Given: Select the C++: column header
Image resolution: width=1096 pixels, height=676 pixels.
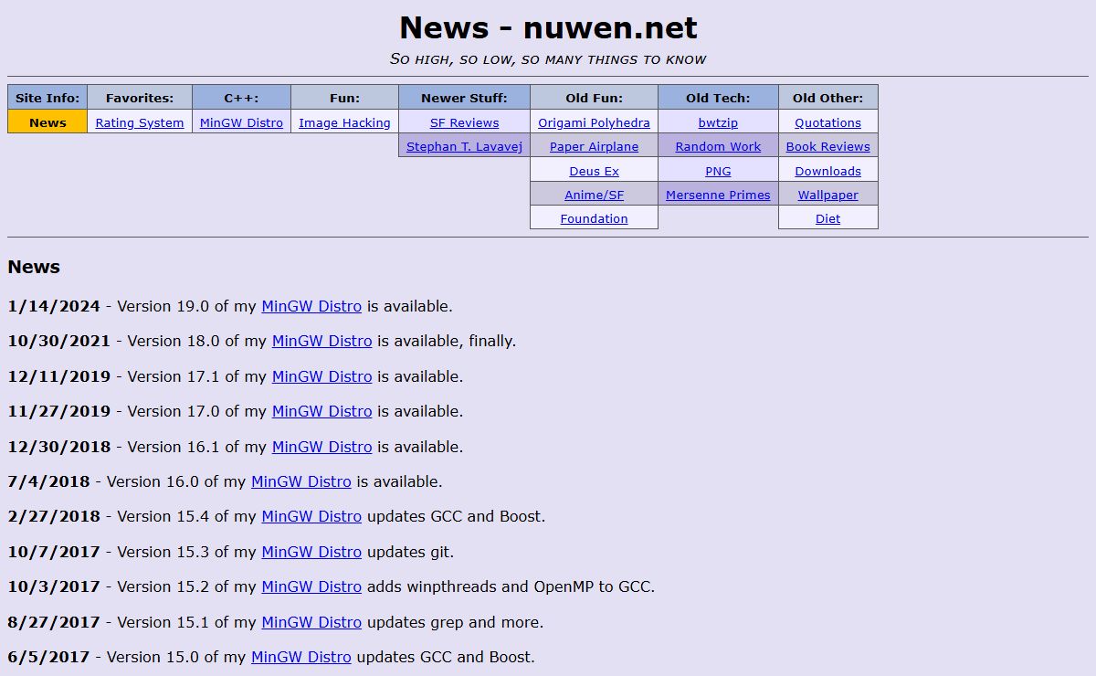Looking at the screenshot, I should [241, 98].
